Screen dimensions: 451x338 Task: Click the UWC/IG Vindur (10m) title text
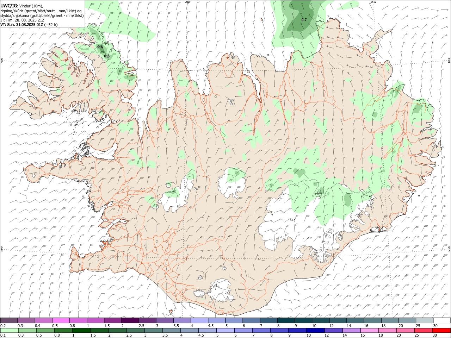pyautogui.click(x=21, y=6)
